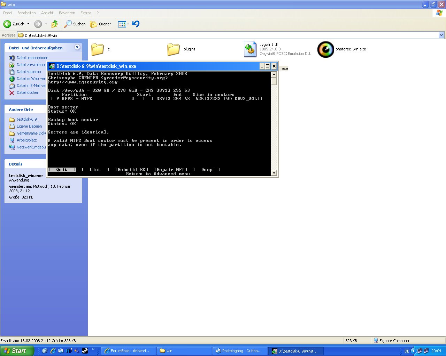This screenshot has width=446, height=356.
Task: Click the forward navigation arrow icon
Action: (38, 24)
